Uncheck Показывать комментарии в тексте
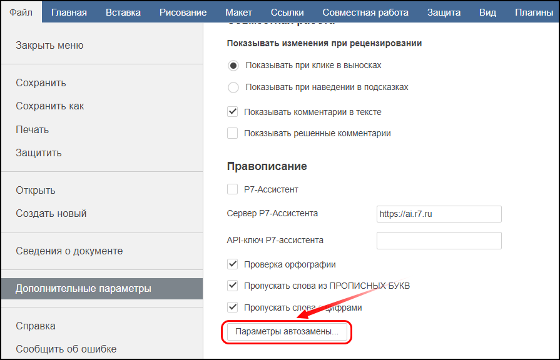 233,112
